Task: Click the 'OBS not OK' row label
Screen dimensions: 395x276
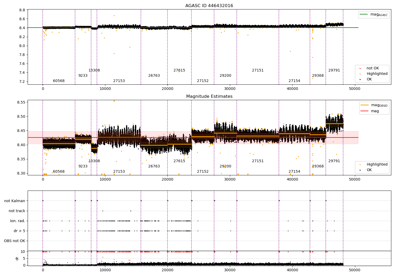Action: (14, 241)
